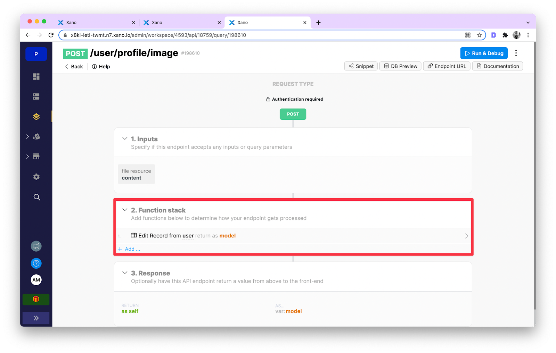Screen dimensions: 556x353
Task: Select the Database tables icon in the sidebar
Action: coord(36,96)
